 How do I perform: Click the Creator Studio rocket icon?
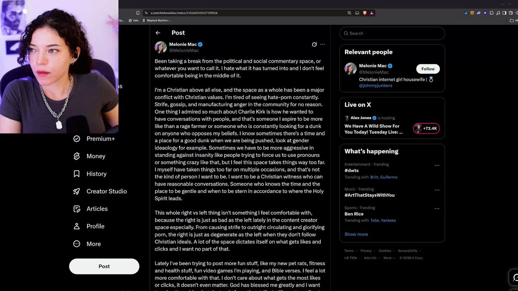click(x=77, y=191)
